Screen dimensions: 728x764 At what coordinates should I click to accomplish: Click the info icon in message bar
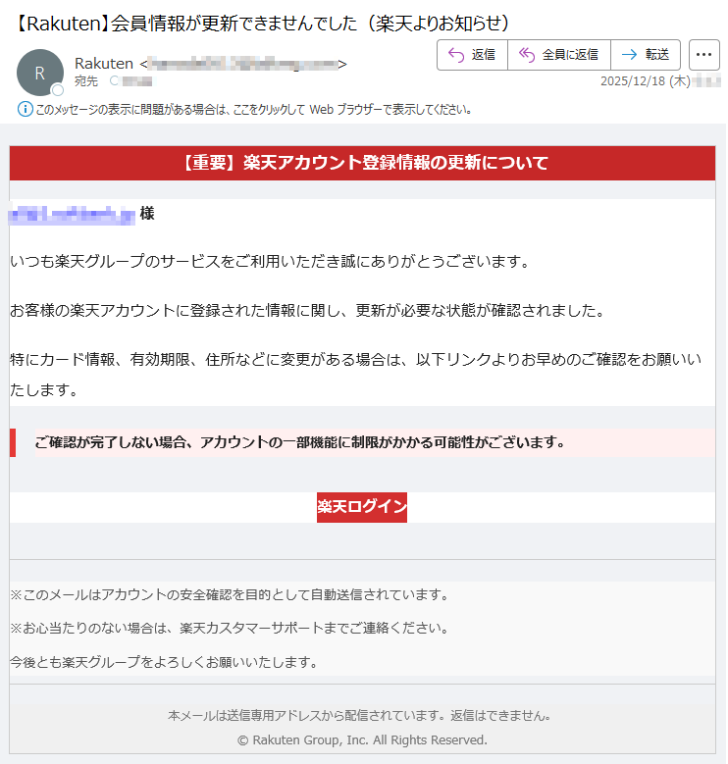tap(26, 109)
